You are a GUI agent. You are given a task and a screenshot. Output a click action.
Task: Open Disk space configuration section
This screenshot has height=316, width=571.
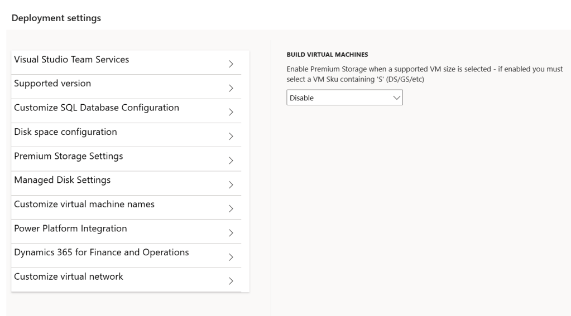point(65,132)
